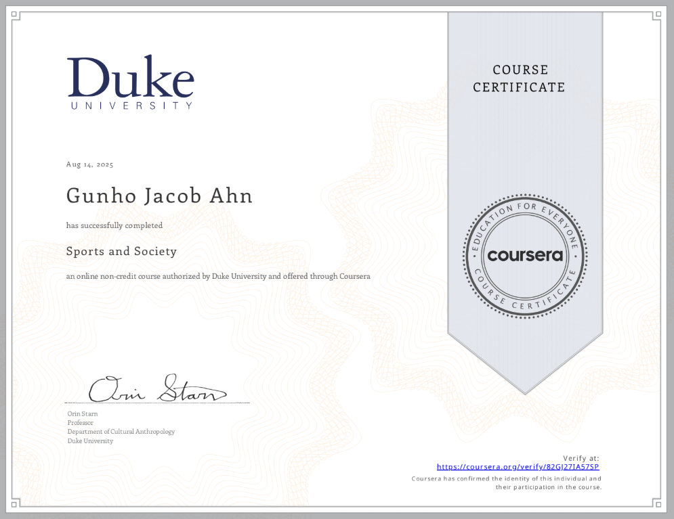Select the date "Aug 14, 2025"
The height and width of the screenshot is (519, 674).
(x=90, y=164)
